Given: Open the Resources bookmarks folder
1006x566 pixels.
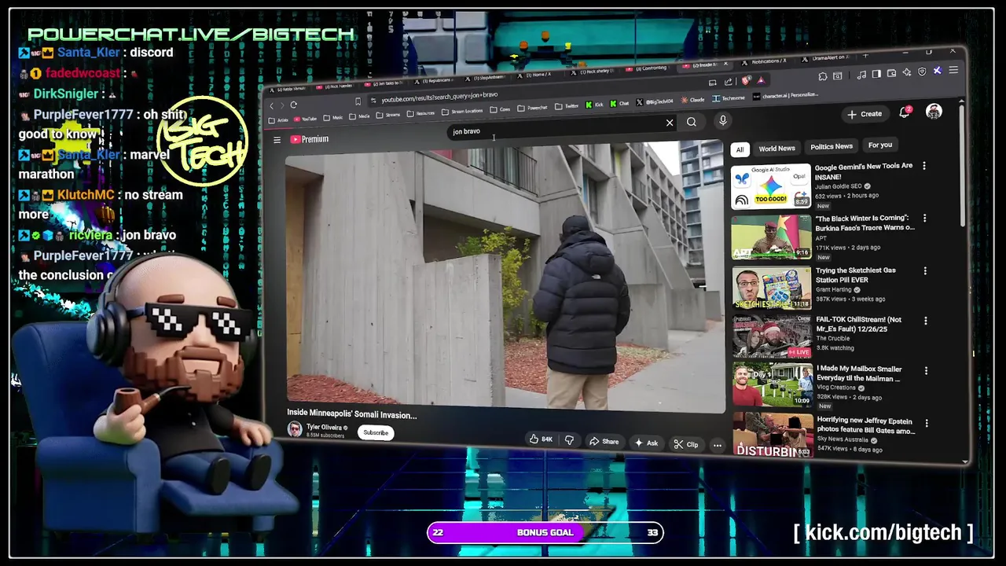Looking at the screenshot, I should (420, 113).
